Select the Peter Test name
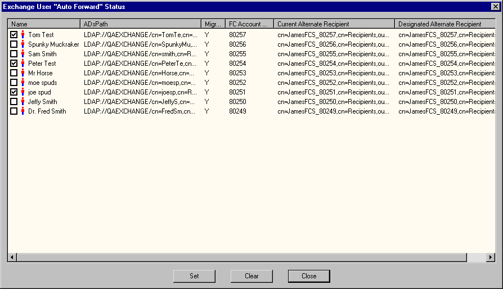 [x=42, y=64]
